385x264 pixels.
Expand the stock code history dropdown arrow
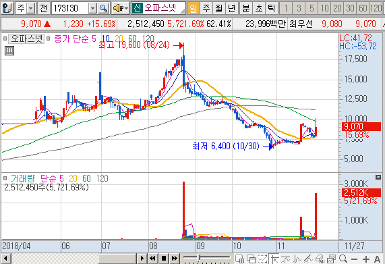92,8
